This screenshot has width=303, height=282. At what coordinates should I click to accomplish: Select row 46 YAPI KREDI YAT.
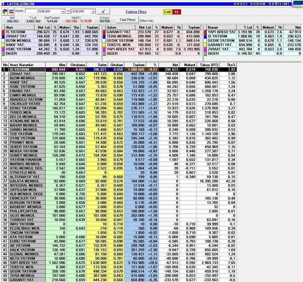coord(119,263)
